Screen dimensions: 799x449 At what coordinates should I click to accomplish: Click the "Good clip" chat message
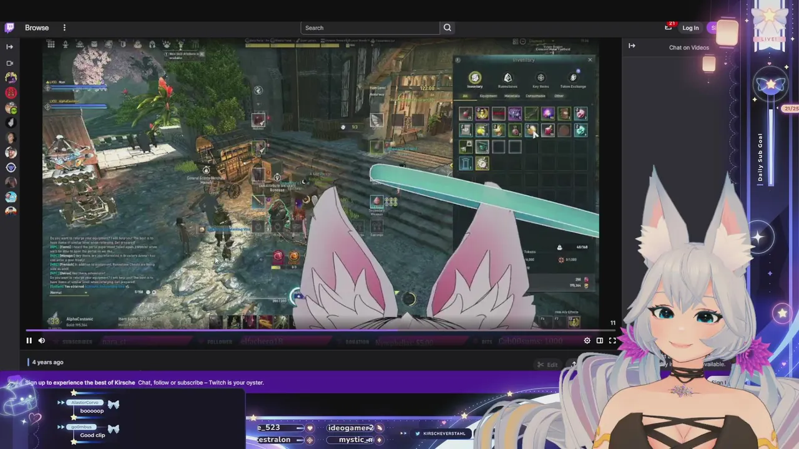pyautogui.click(x=92, y=435)
